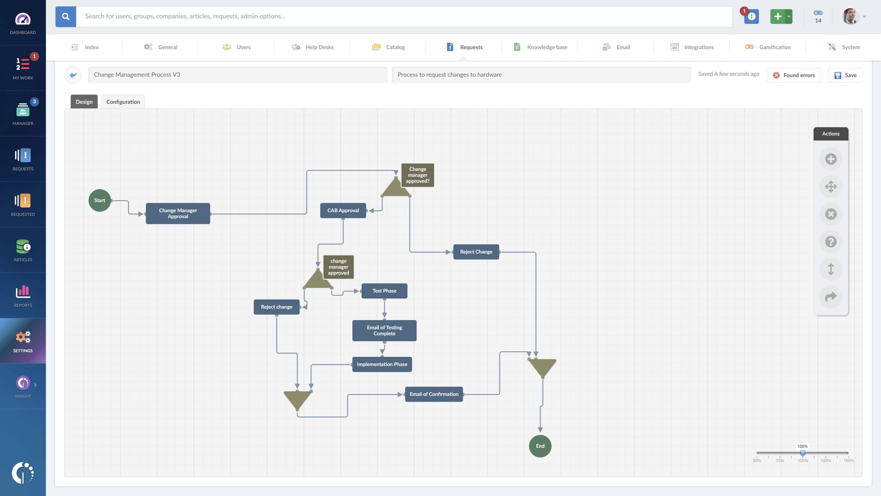This screenshot has width=881, height=496.
Task: Select the move tool in the Actions panel
Action: [831, 186]
